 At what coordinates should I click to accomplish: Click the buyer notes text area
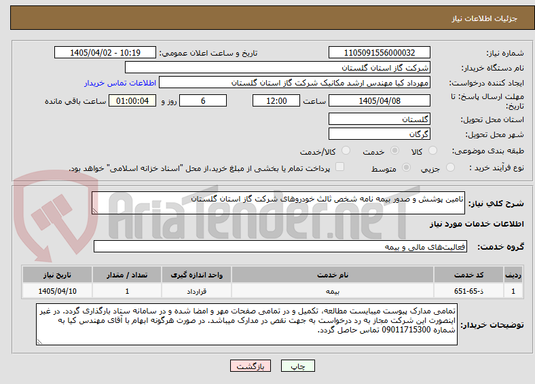click(x=246, y=324)
